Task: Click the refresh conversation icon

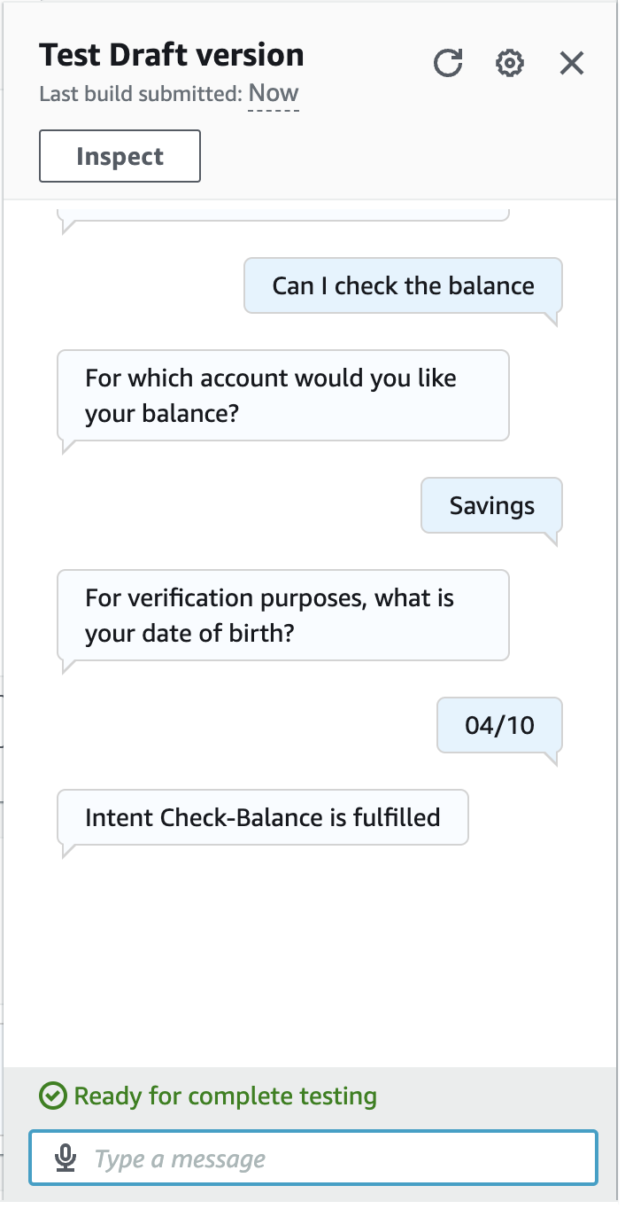Action: point(448,64)
